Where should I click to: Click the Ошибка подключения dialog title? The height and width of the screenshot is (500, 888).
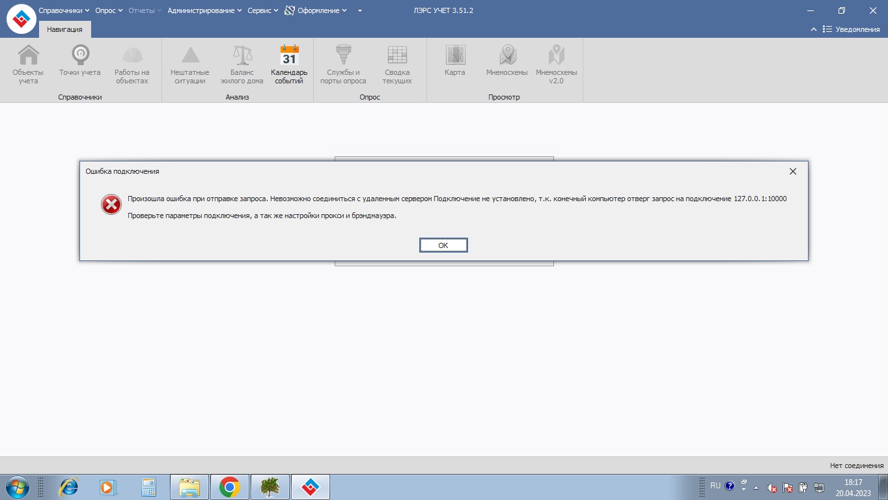tap(122, 171)
